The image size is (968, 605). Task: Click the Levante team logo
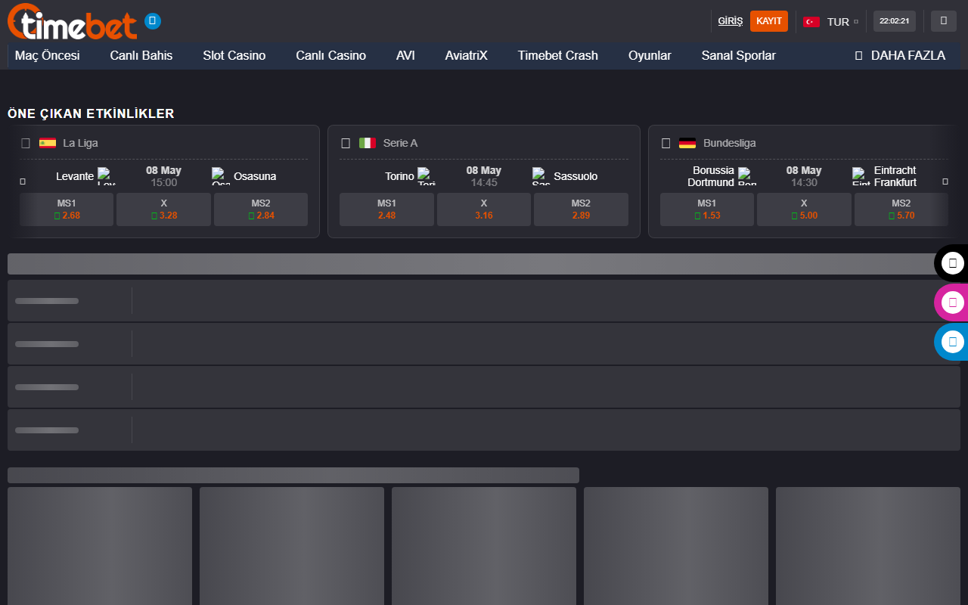tap(107, 176)
